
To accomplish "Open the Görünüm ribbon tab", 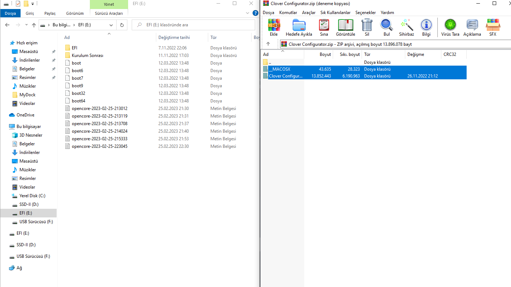I will pyautogui.click(x=75, y=13).
